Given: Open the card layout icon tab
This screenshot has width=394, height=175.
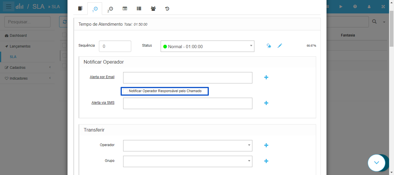Looking at the screenshot, I should [x=125, y=9].
